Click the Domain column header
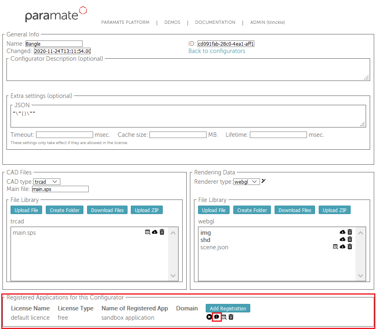The height and width of the screenshot is (329, 377). 187,308
